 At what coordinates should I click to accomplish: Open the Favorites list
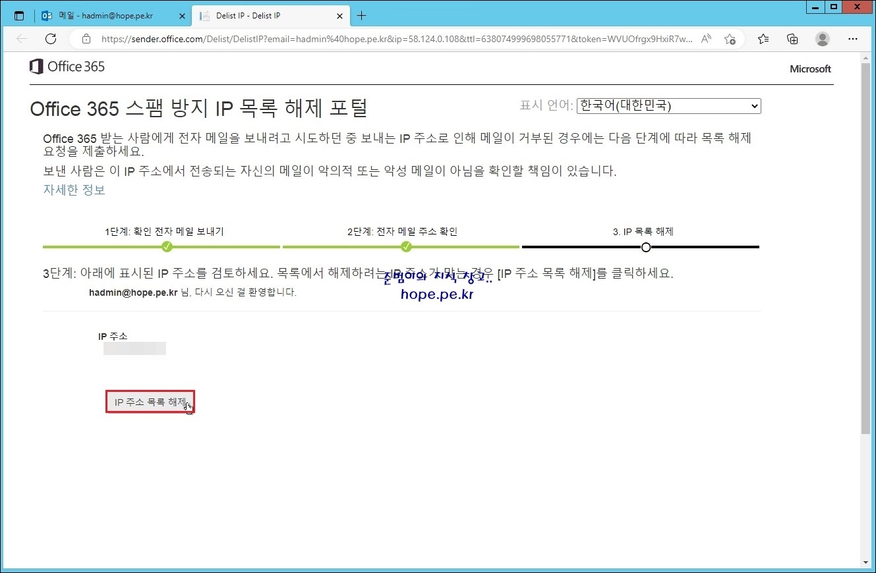pos(763,39)
